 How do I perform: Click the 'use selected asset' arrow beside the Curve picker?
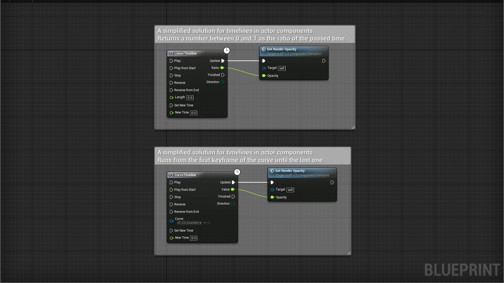[204, 223]
